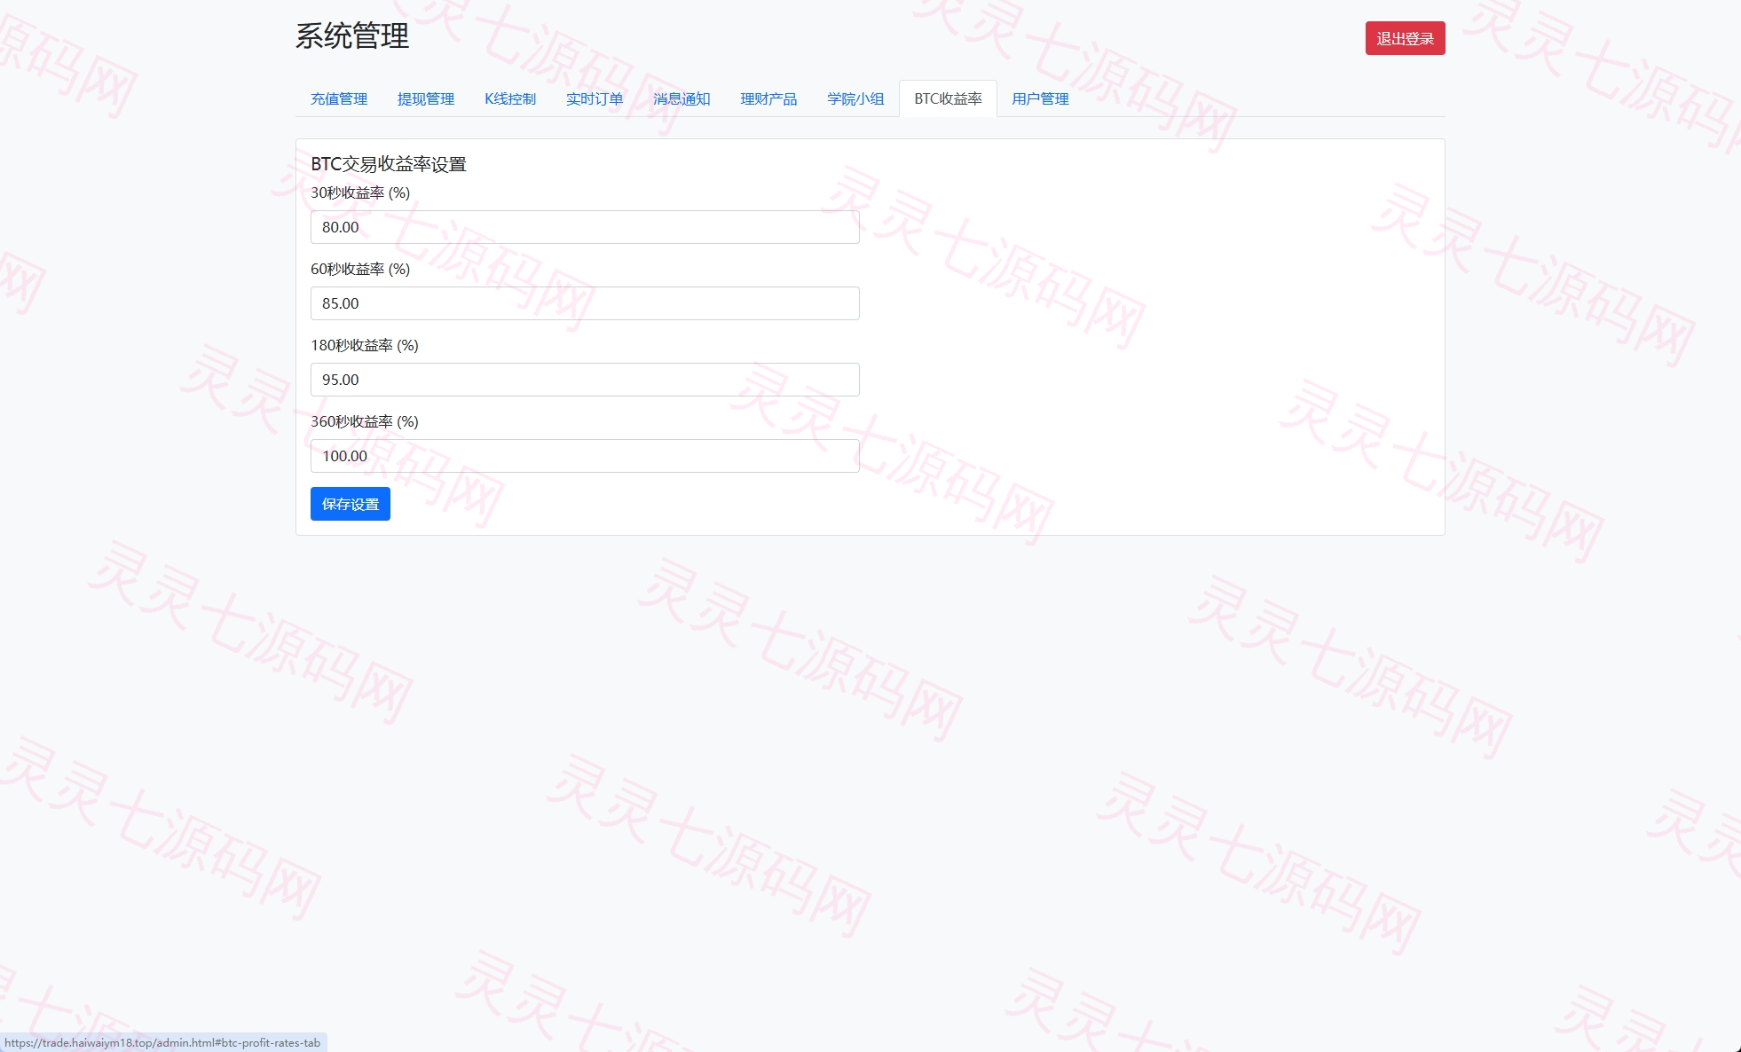Select the 实时订单 tab
The width and height of the screenshot is (1741, 1052).
(x=595, y=98)
